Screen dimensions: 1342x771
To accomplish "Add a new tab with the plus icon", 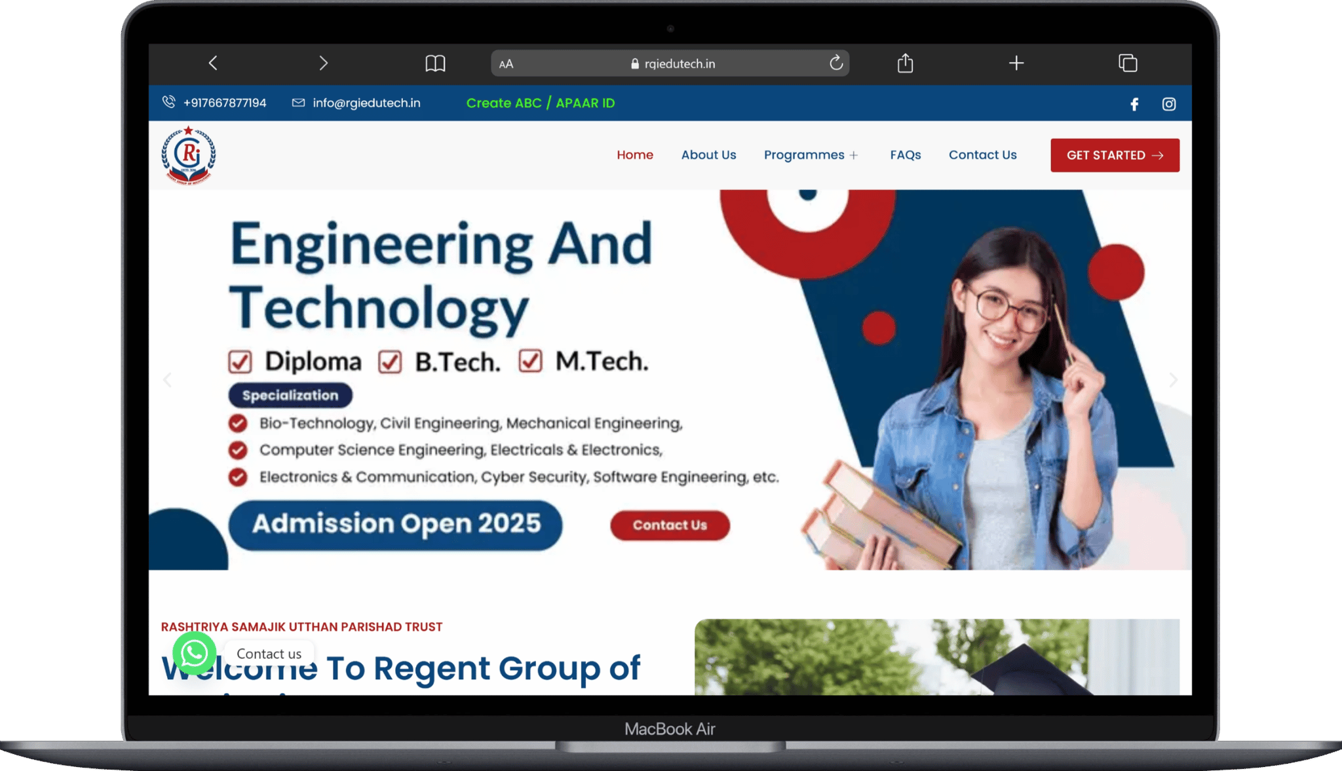I will (x=1016, y=63).
